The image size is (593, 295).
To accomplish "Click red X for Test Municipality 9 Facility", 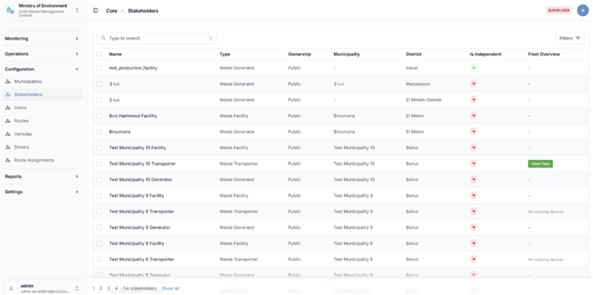I will click(x=473, y=196).
